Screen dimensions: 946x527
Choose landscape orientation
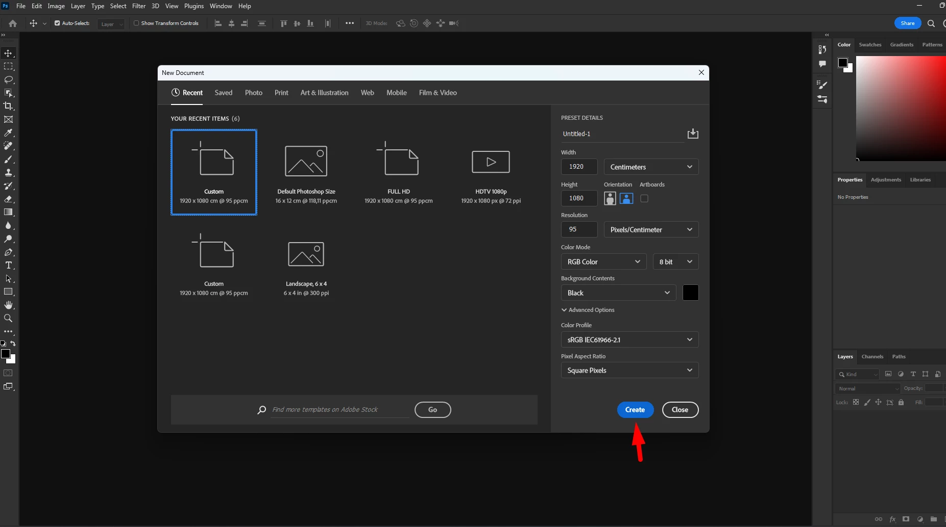click(626, 199)
